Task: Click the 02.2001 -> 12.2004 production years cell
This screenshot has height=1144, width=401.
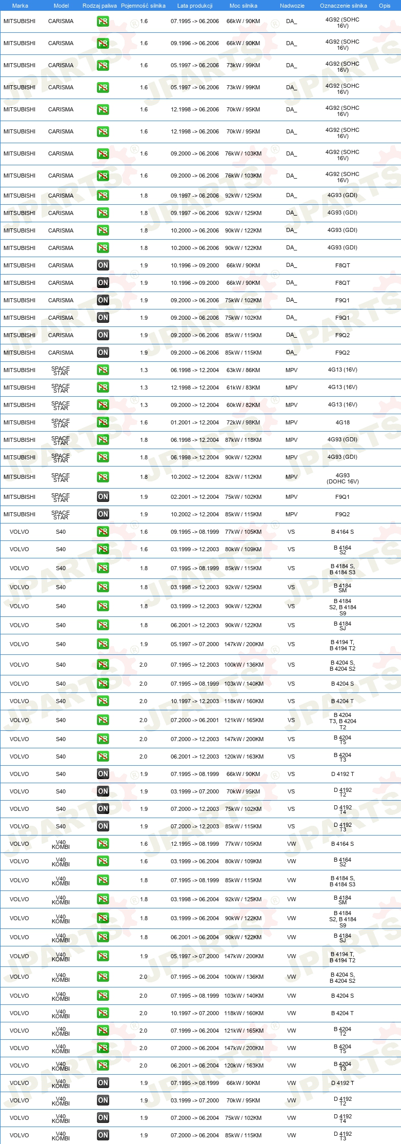Action: point(195,497)
